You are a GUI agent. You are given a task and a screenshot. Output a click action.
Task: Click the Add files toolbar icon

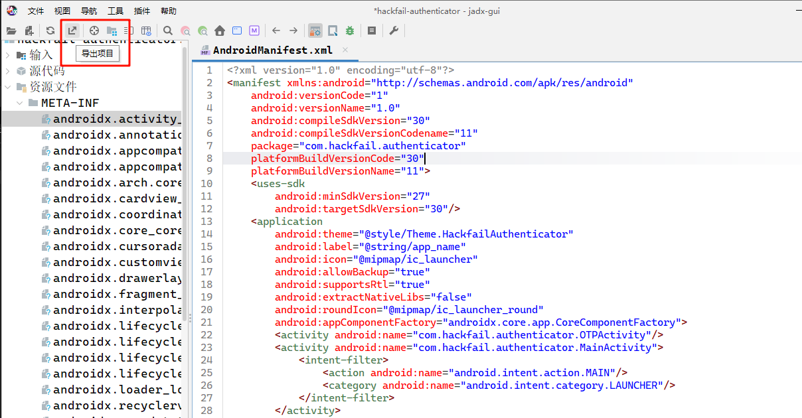[29, 31]
